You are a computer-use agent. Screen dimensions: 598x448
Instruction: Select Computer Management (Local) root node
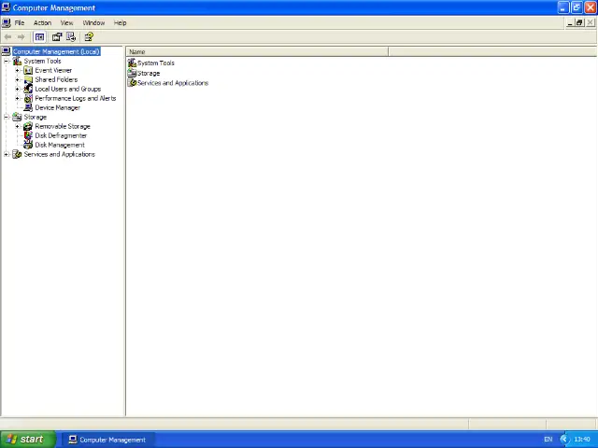coord(56,51)
